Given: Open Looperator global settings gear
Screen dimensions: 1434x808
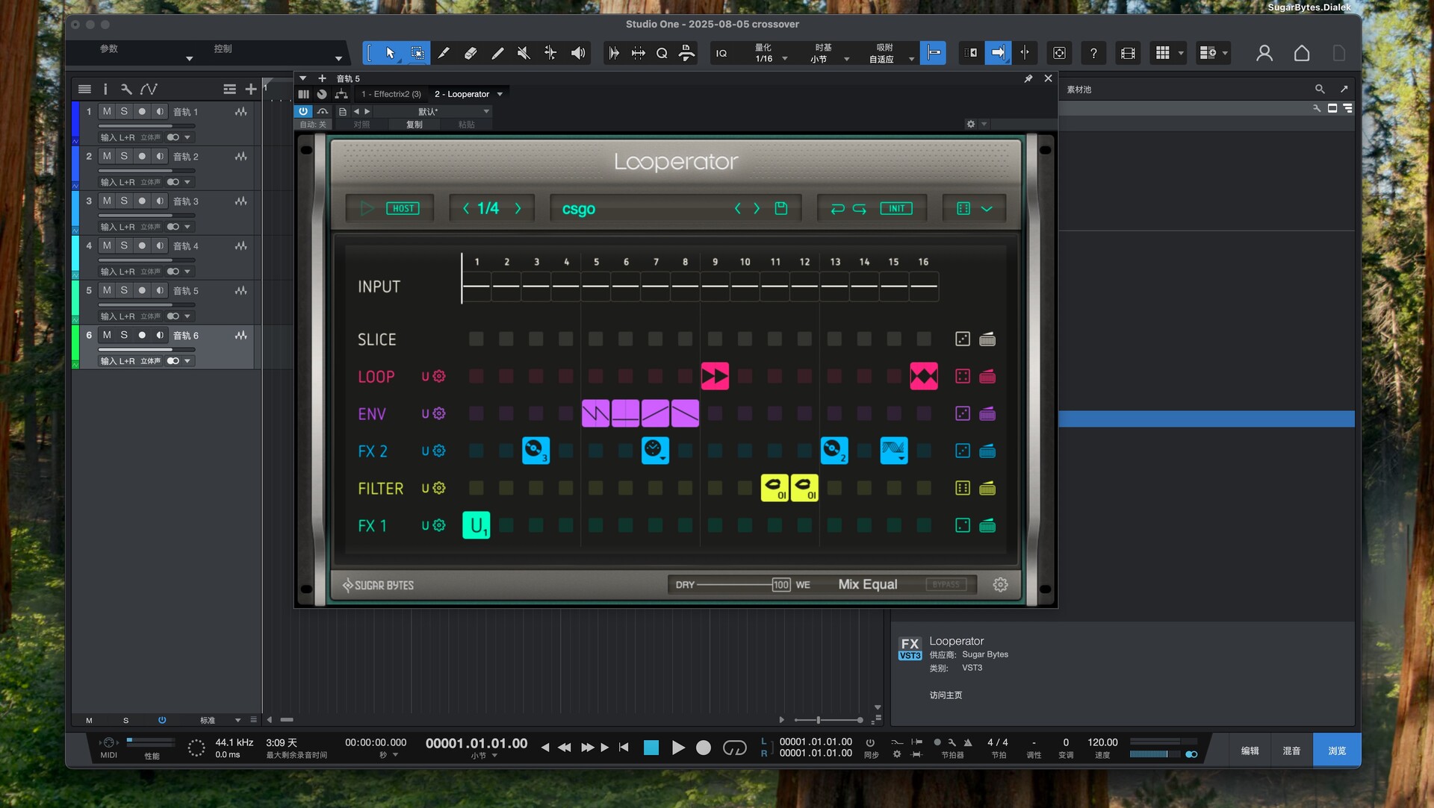Looking at the screenshot, I should [1001, 585].
